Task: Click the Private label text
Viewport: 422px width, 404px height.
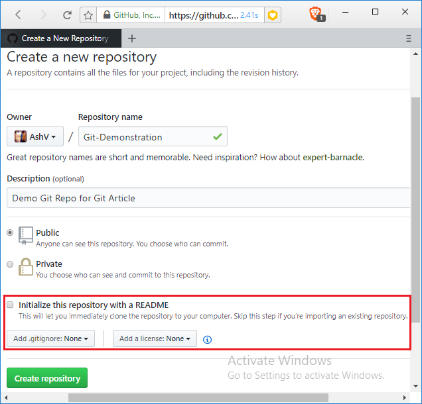Action: point(49,264)
